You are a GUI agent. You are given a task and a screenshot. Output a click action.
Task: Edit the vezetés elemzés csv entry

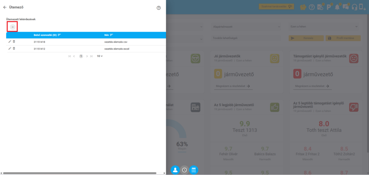tap(10, 42)
